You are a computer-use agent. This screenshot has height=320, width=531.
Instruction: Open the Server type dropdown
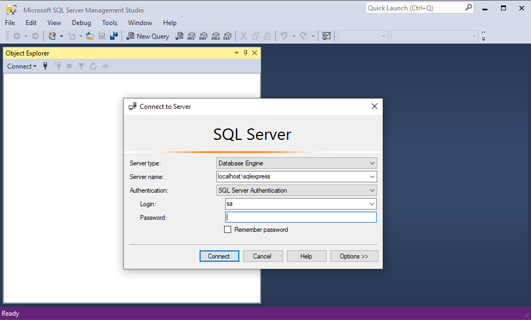click(x=372, y=163)
